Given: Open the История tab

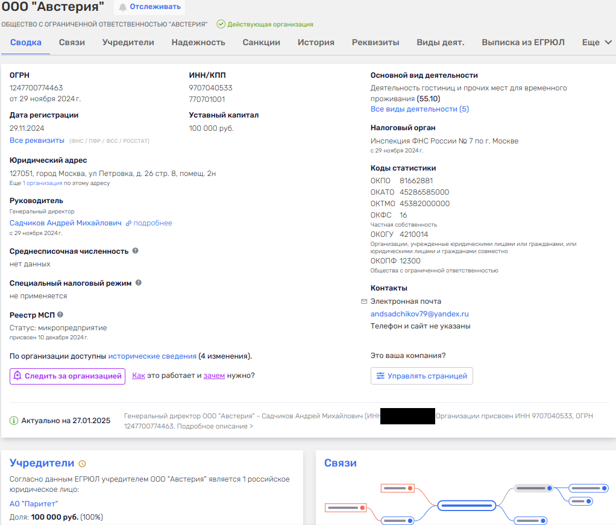Looking at the screenshot, I should click(x=316, y=42).
